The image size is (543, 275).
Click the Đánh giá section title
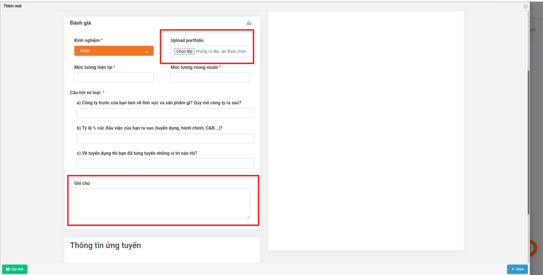coord(80,23)
